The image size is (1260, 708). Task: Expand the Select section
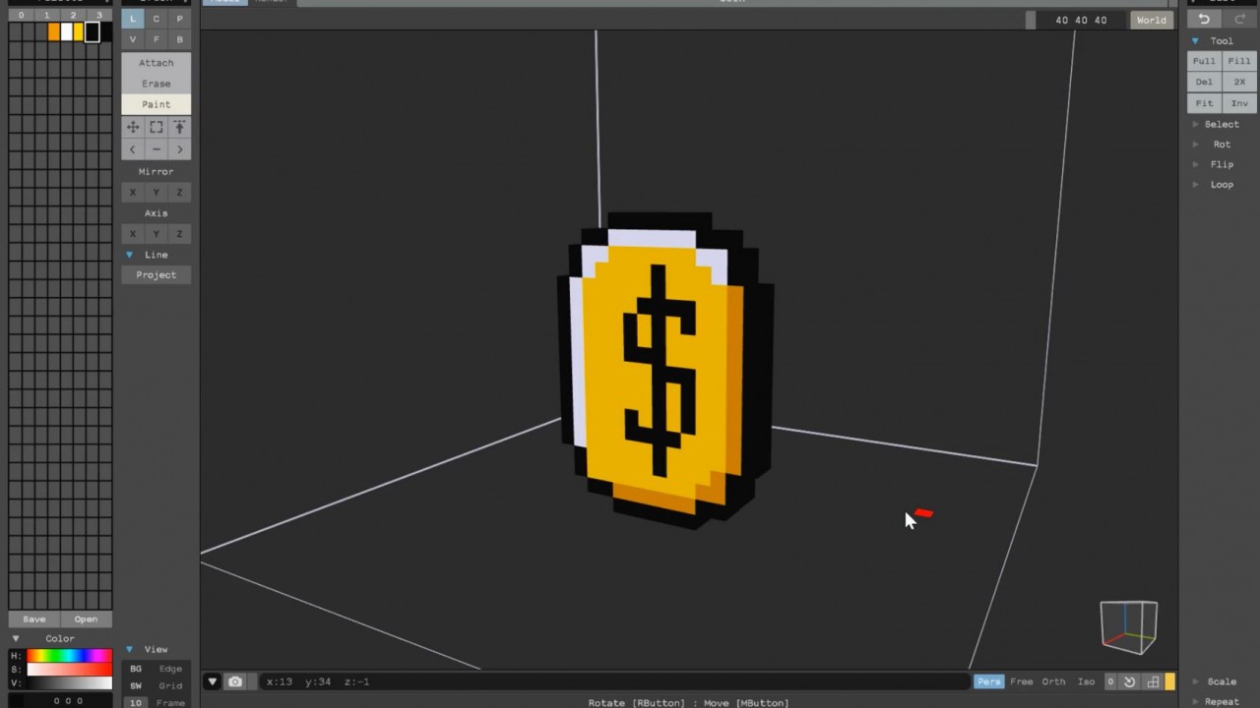click(1221, 124)
